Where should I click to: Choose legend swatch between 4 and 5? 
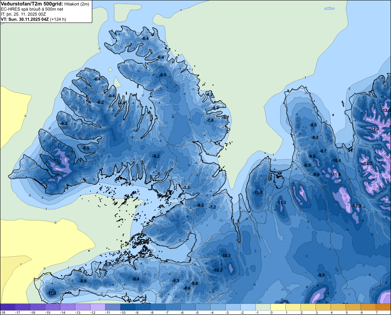pyautogui.click(x=338, y=307)
